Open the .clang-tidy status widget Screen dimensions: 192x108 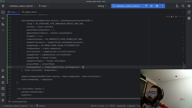pos(121,106)
